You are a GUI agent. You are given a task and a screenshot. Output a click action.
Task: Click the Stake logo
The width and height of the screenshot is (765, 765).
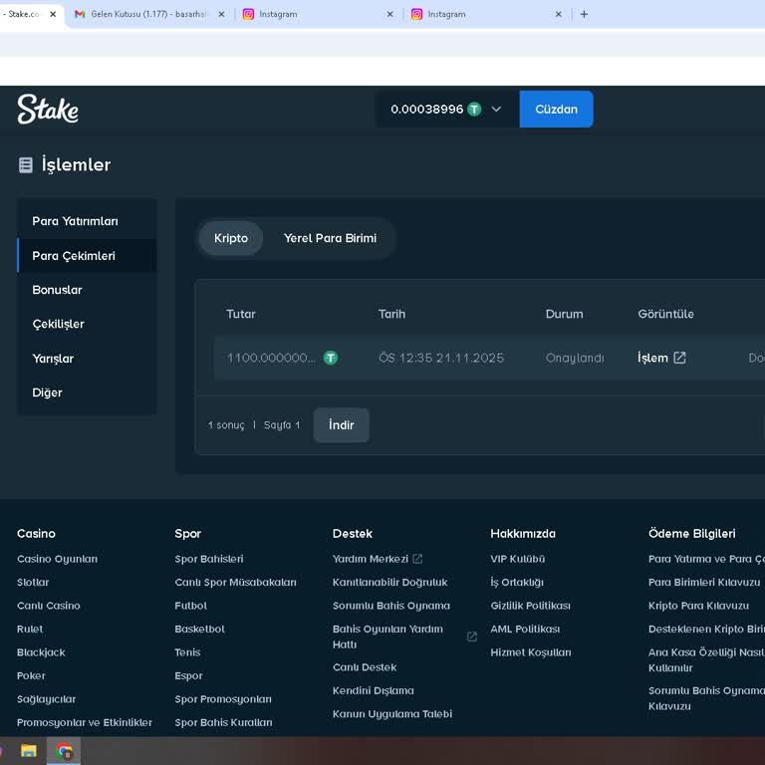coord(48,109)
